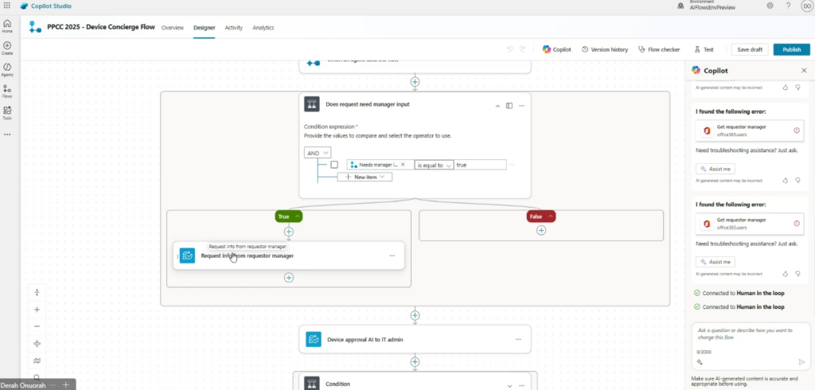Screen dimensions: 815x390
Task: Click the sparkle prompt icon in chat box
Action: (700, 362)
